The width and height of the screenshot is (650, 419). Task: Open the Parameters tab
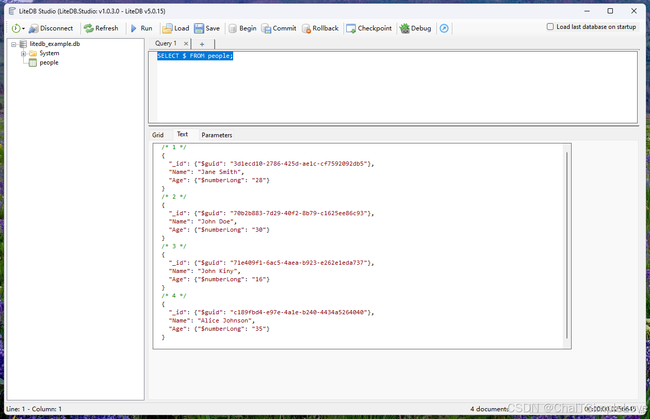[217, 135]
